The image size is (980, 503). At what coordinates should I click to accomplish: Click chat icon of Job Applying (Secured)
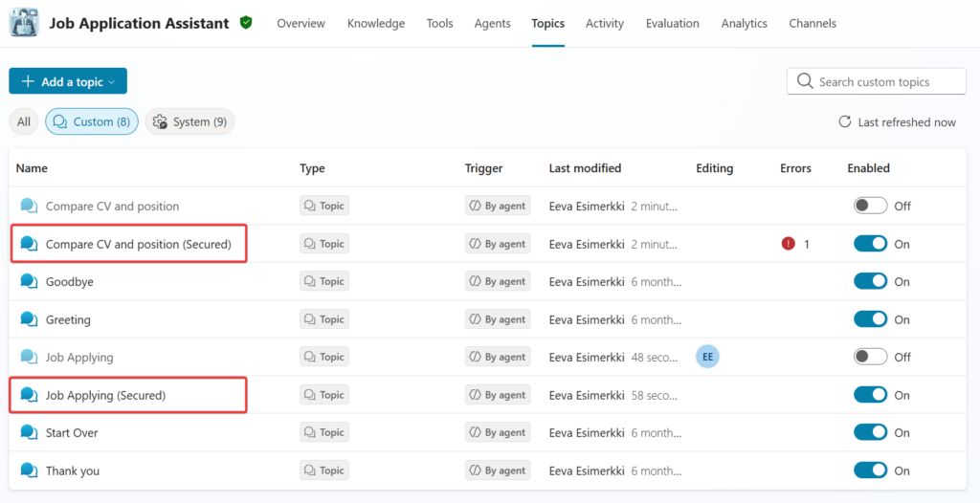click(30, 395)
